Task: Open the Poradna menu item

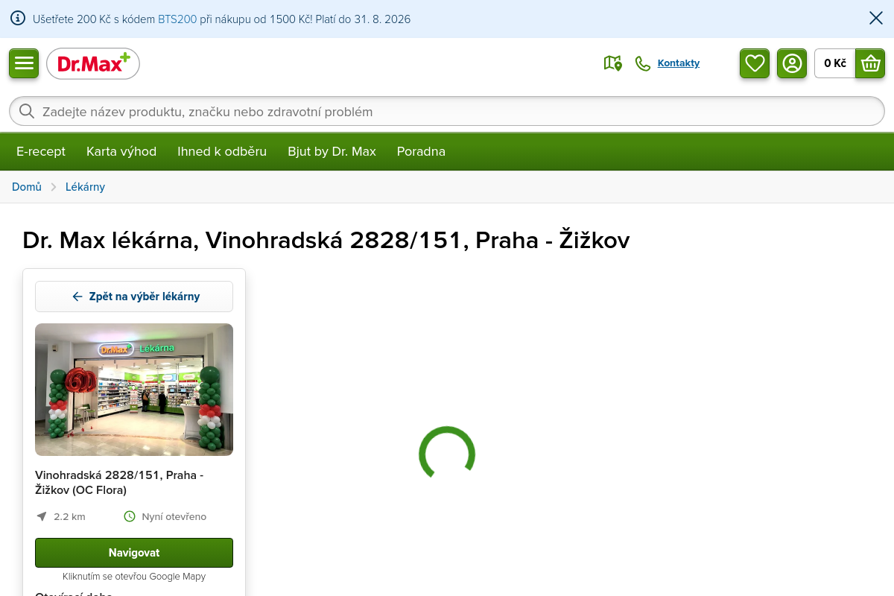Action: click(x=421, y=151)
